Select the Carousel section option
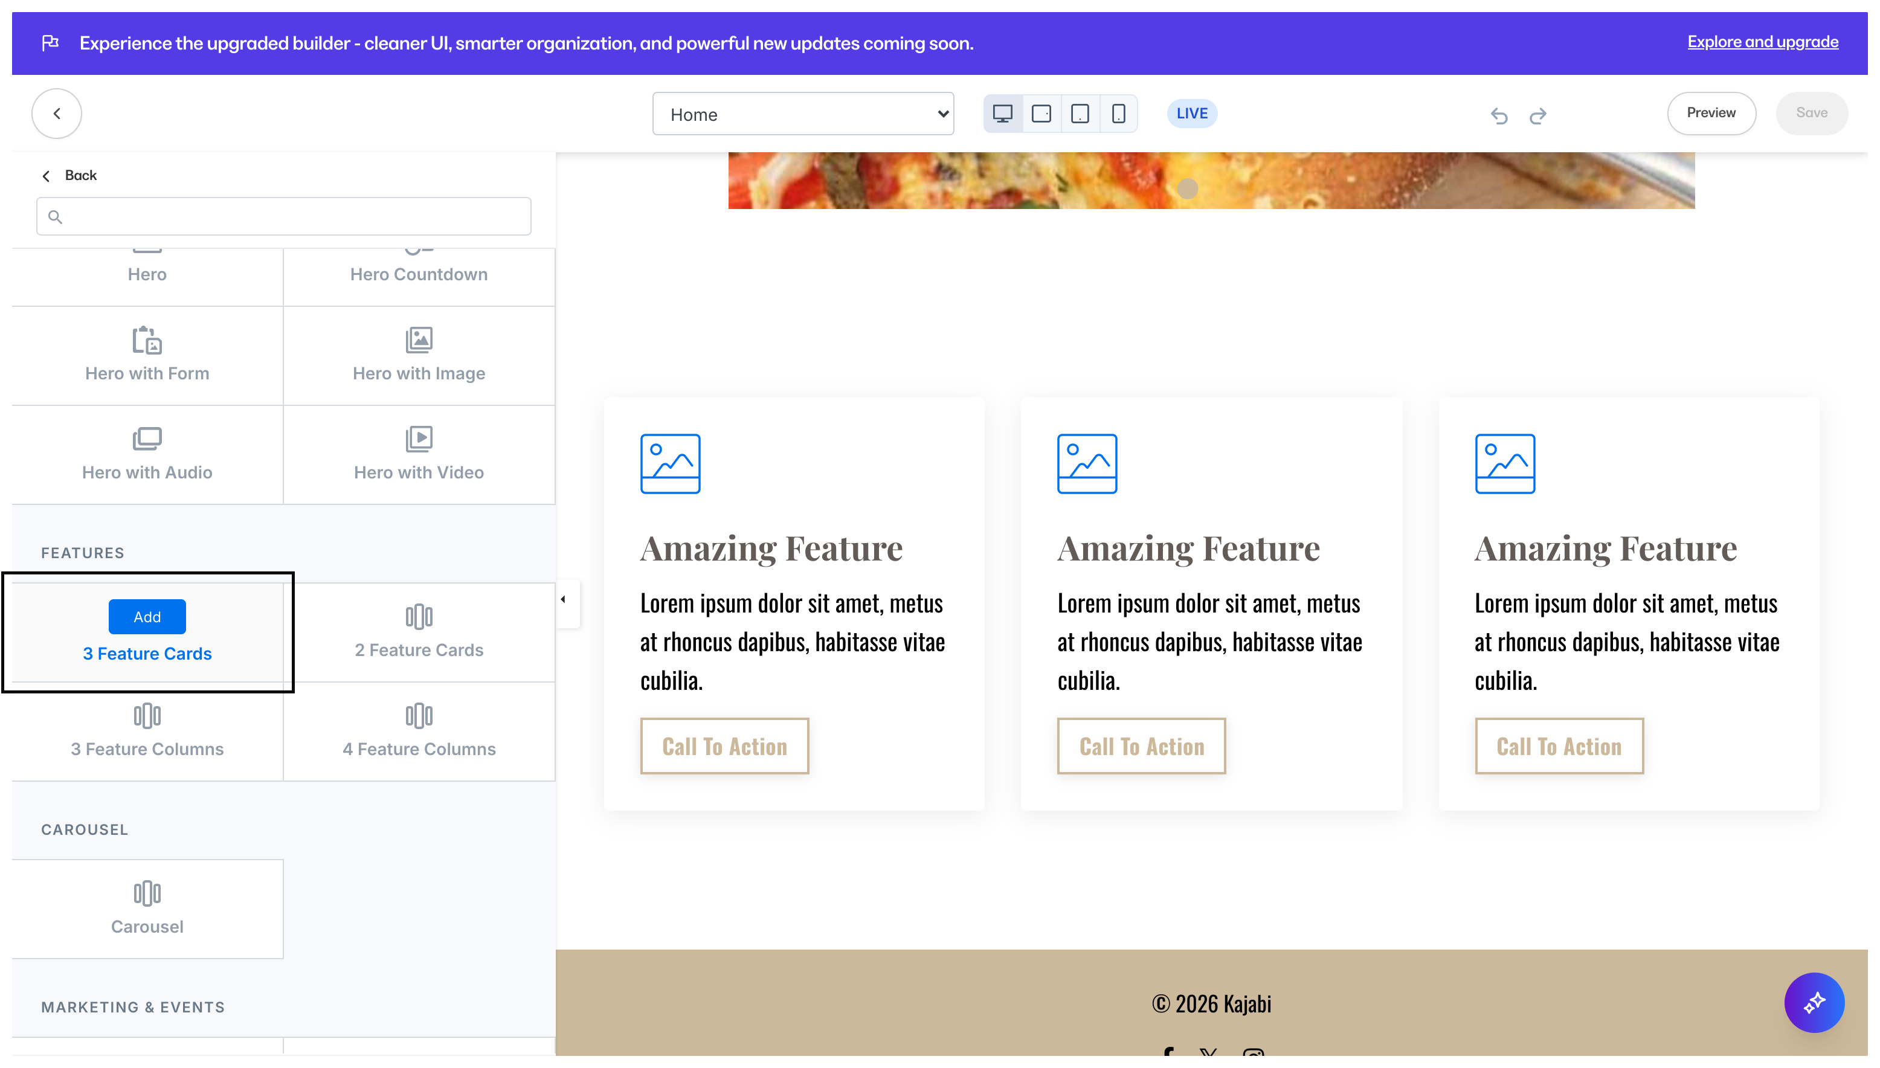1880x1068 pixels. [147, 908]
